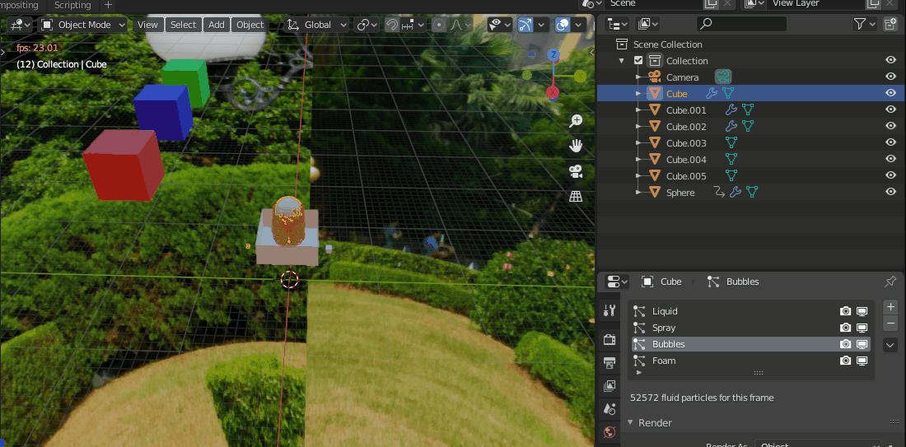Open the editor type selector in viewport header
906x447 pixels.
[x=21, y=25]
